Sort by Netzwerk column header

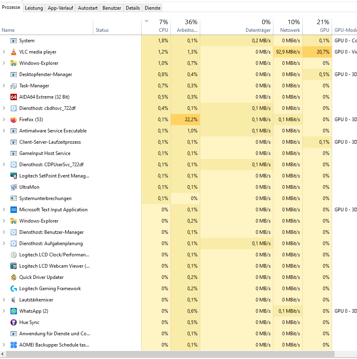click(288, 26)
